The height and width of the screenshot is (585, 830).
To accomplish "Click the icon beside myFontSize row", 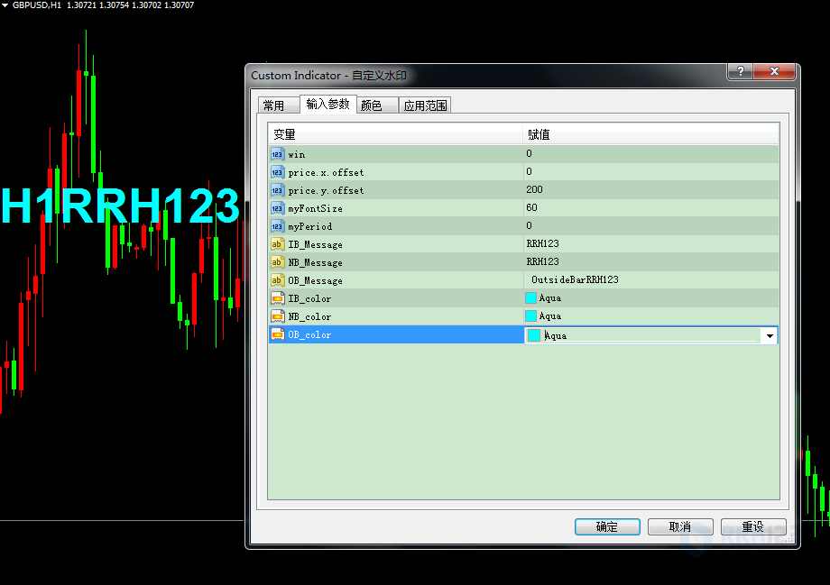I will [277, 208].
